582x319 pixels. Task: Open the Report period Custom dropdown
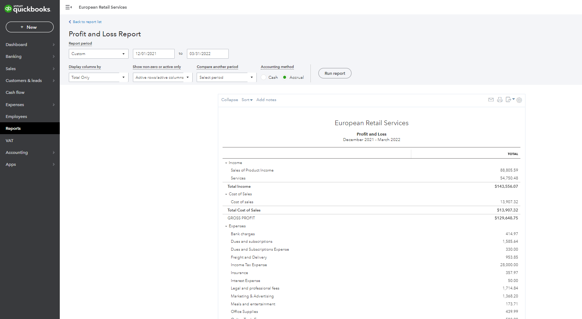[98, 54]
